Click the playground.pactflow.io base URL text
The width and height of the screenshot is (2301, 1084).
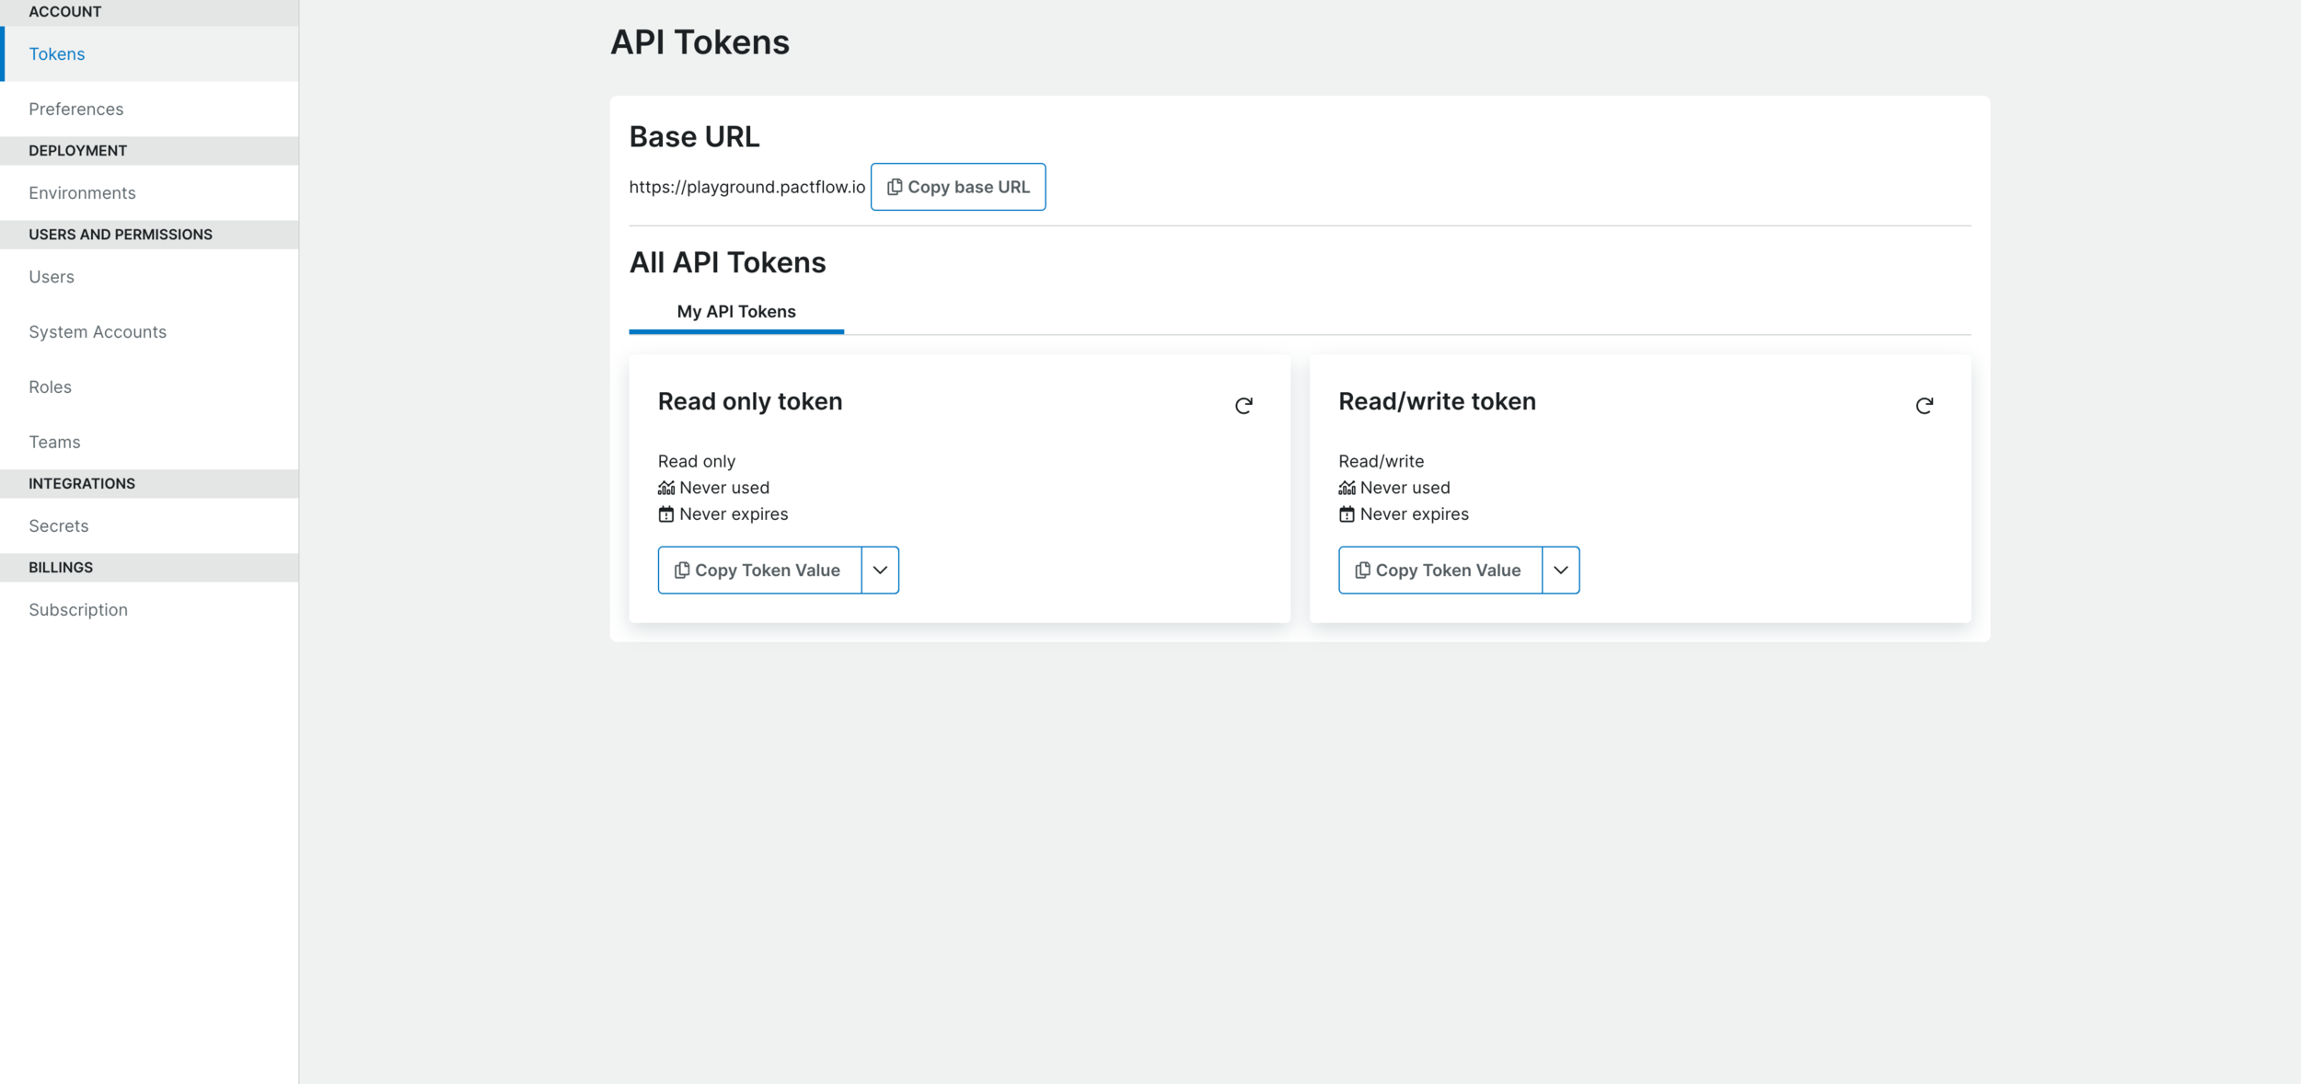pyautogui.click(x=746, y=187)
